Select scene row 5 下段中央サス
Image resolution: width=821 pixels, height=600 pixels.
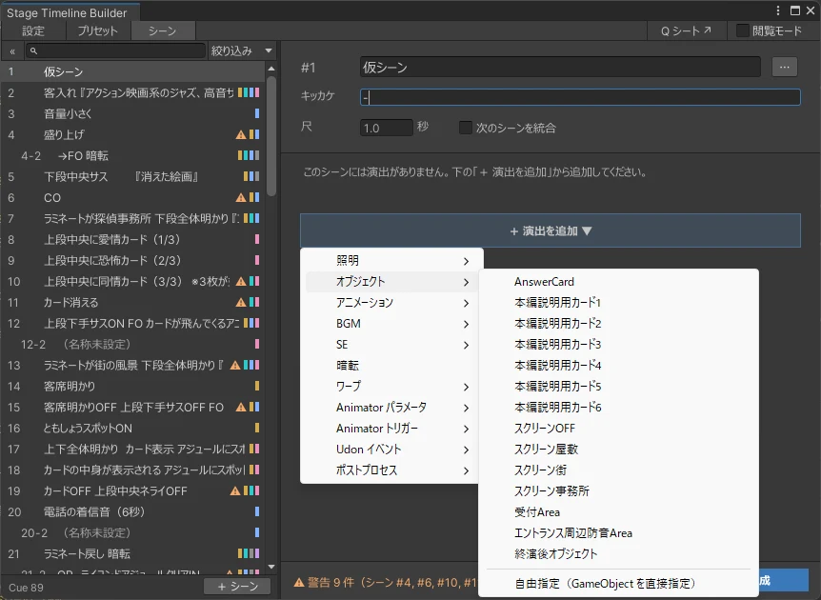tap(133, 176)
